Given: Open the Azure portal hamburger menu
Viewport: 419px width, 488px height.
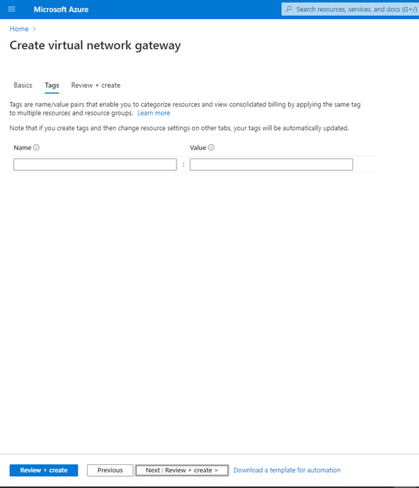Looking at the screenshot, I should (x=11, y=9).
